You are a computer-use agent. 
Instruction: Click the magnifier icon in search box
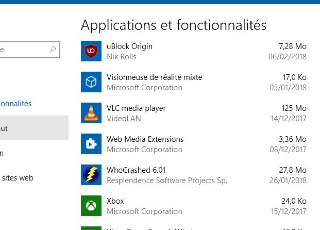(x=53, y=50)
